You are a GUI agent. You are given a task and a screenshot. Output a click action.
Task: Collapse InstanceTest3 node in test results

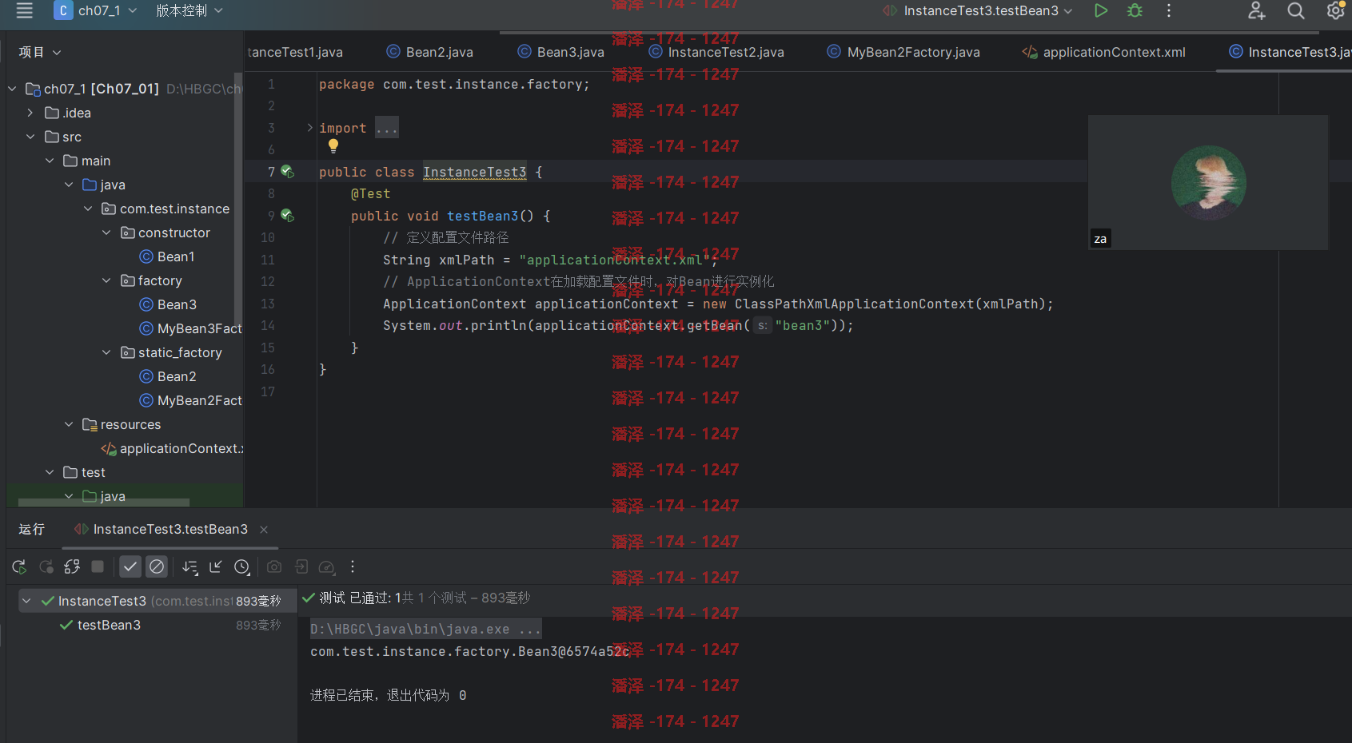coord(26,601)
